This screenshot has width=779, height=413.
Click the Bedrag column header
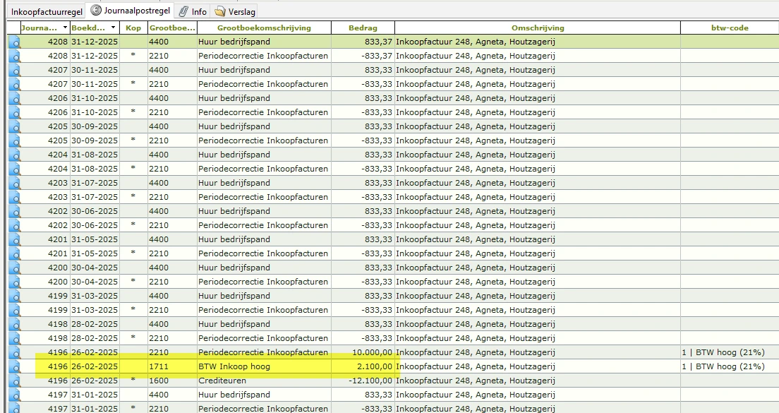click(363, 28)
